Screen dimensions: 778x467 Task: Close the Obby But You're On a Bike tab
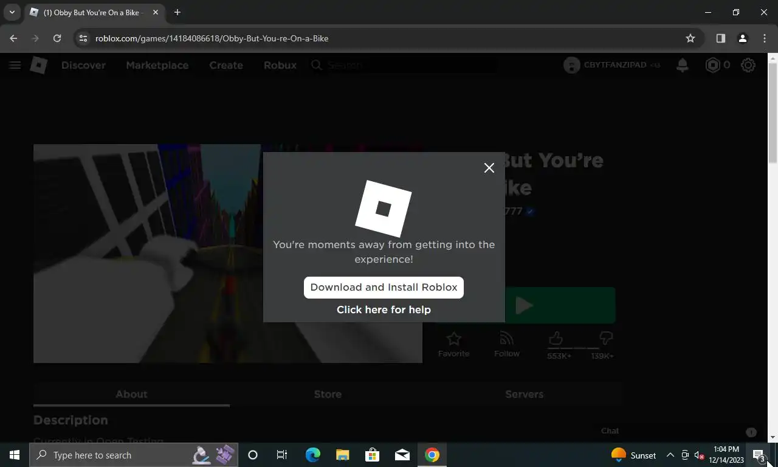pos(156,12)
